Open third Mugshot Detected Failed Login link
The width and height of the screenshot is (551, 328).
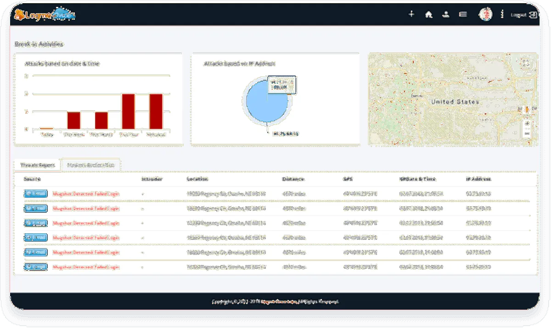[x=86, y=223]
